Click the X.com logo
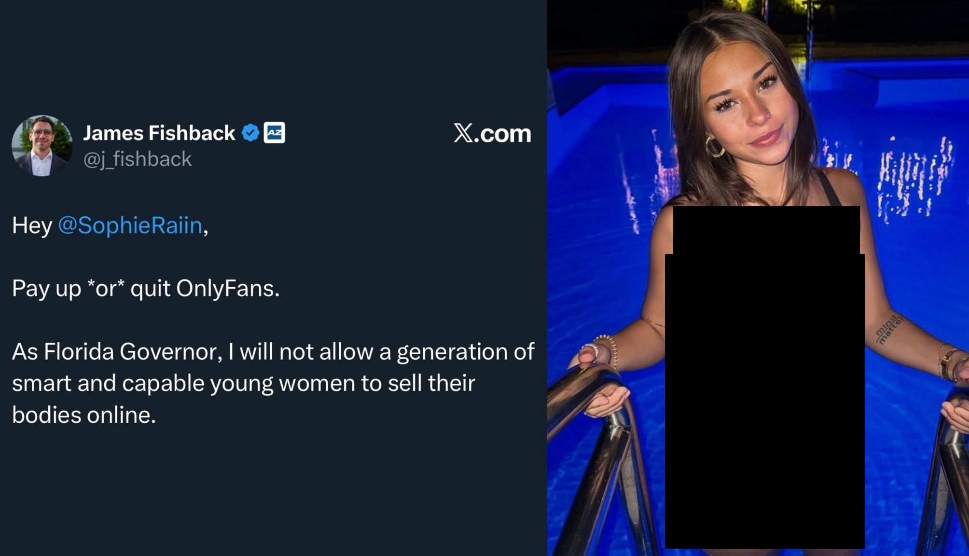 coord(492,133)
